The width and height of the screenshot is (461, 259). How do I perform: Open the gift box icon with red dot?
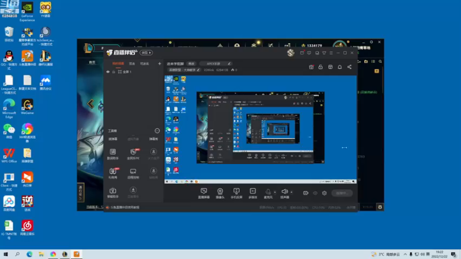pos(311,67)
